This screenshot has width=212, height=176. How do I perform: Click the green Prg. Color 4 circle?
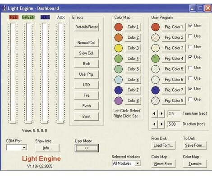point(155,59)
